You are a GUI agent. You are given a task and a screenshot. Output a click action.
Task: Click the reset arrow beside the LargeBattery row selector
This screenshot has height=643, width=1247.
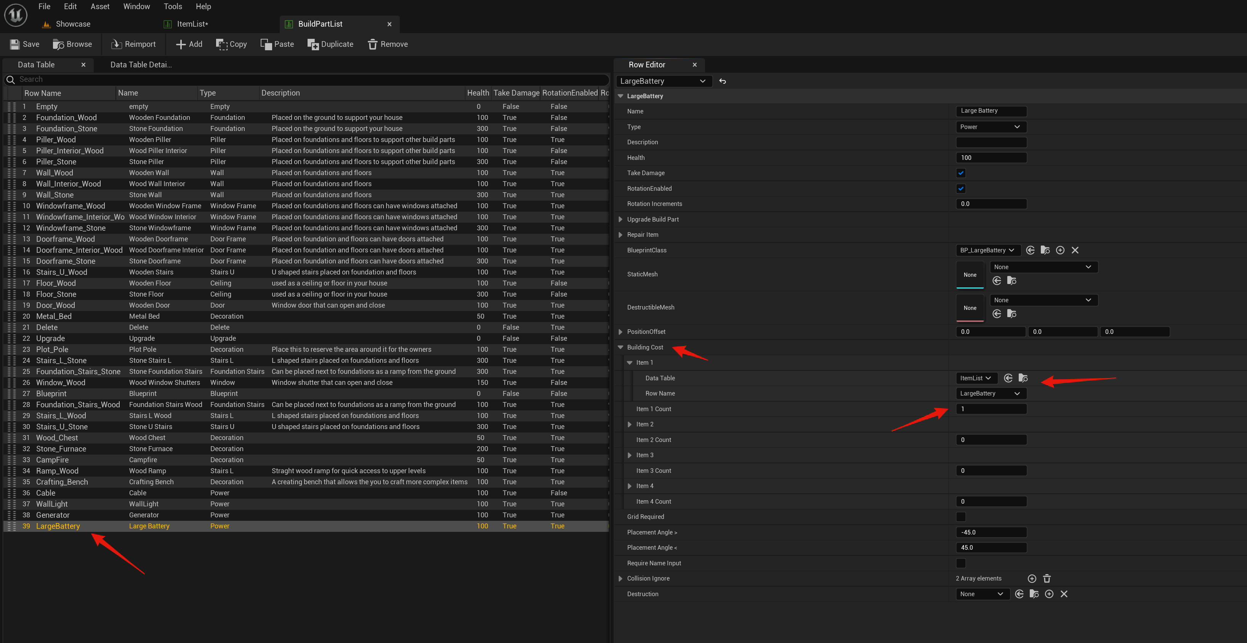coord(722,81)
